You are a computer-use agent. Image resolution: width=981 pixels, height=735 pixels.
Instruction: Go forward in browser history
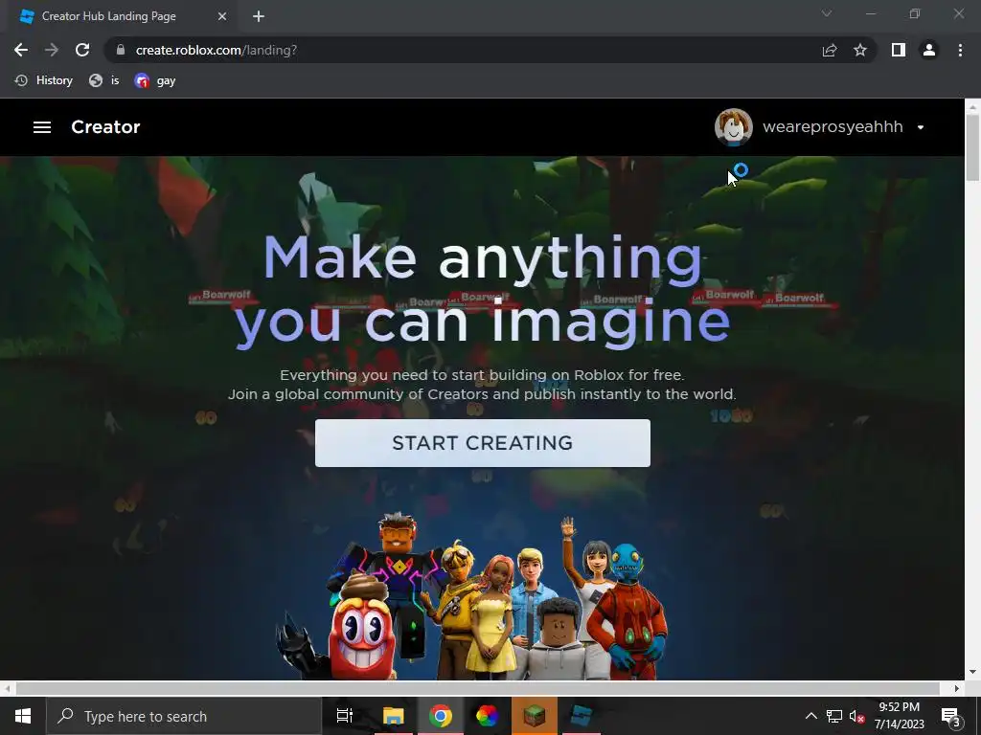coord(52,50)
